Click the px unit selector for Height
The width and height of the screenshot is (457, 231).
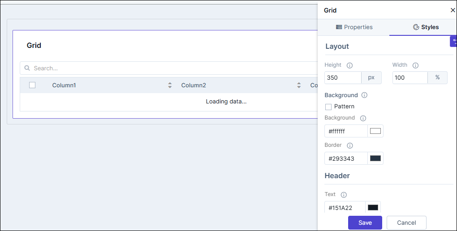[x=371, y=77]
